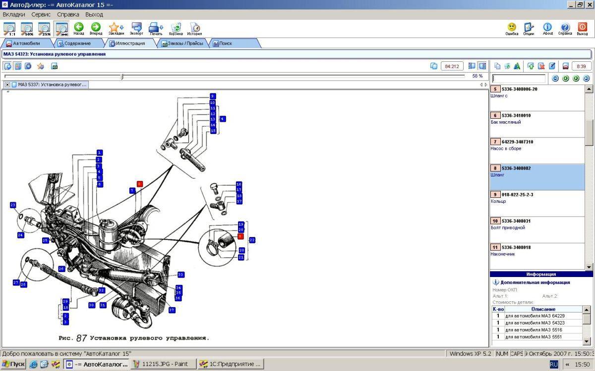Open the Сервис menu
This screenshot has width=595, height=371.
(x=41, y=14)
